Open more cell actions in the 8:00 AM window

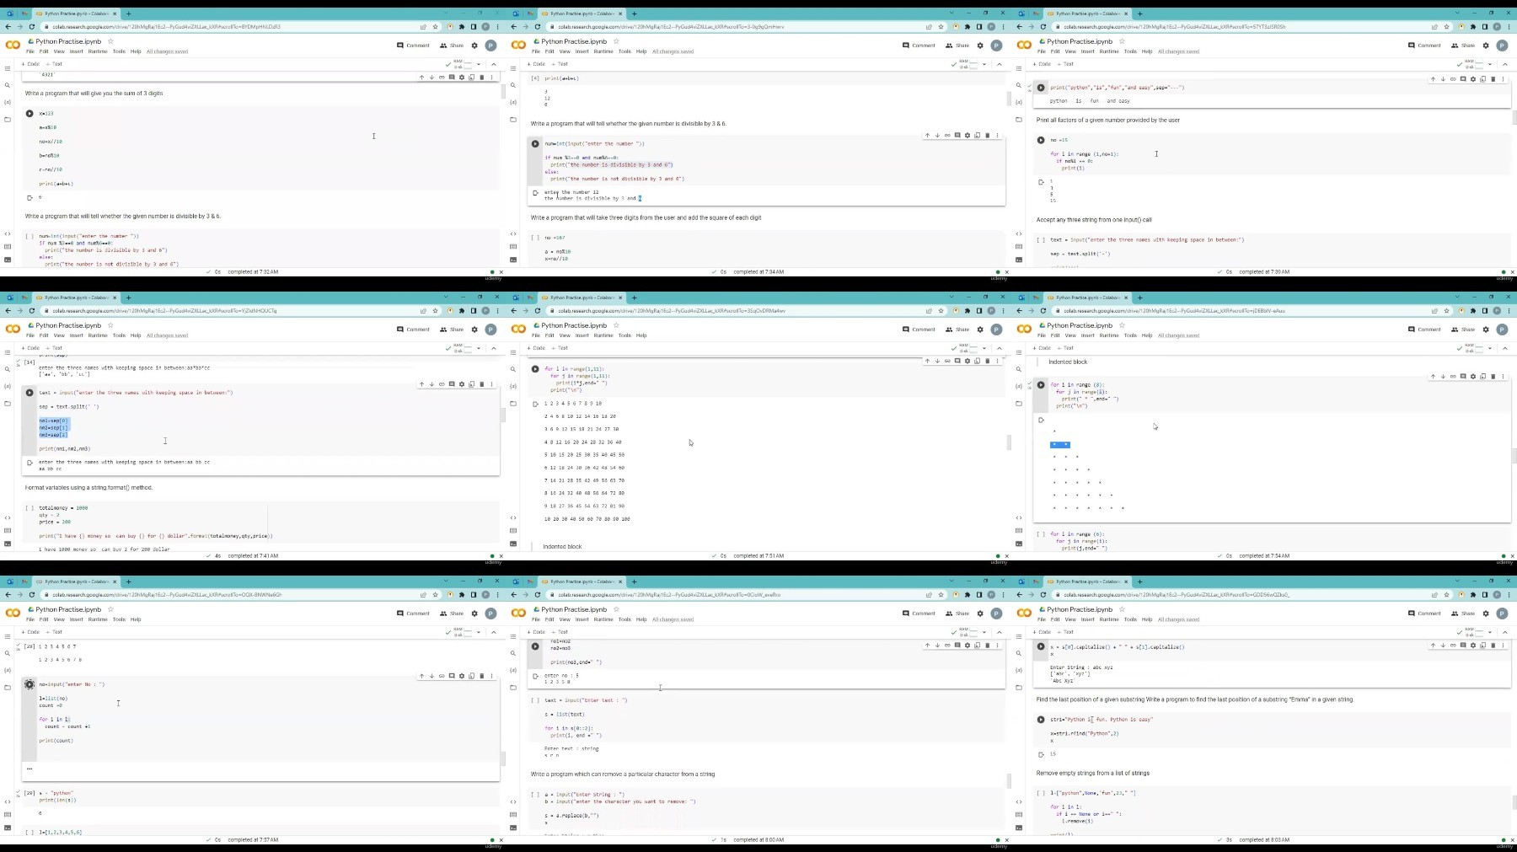(x=998, y=645)
